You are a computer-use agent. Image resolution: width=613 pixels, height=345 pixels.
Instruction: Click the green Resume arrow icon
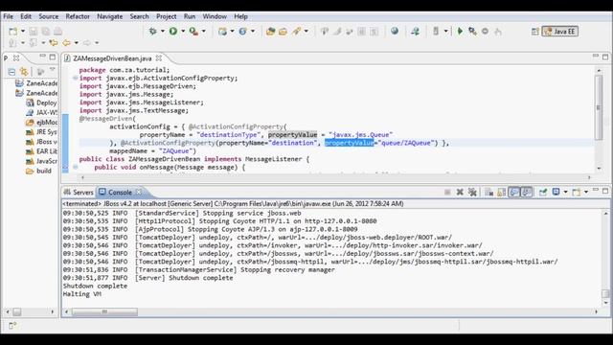coord(460,32)
